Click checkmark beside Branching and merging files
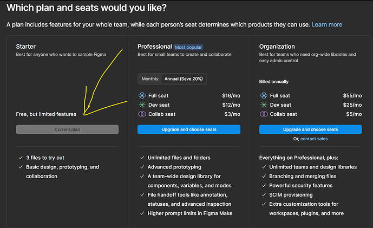 (x=264, y=176)
